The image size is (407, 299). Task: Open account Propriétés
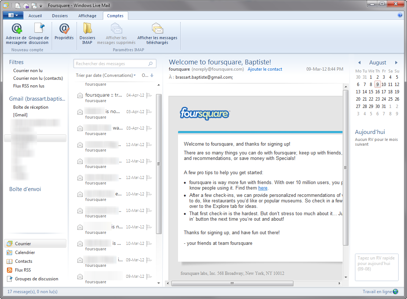click(x=64, y=31)
